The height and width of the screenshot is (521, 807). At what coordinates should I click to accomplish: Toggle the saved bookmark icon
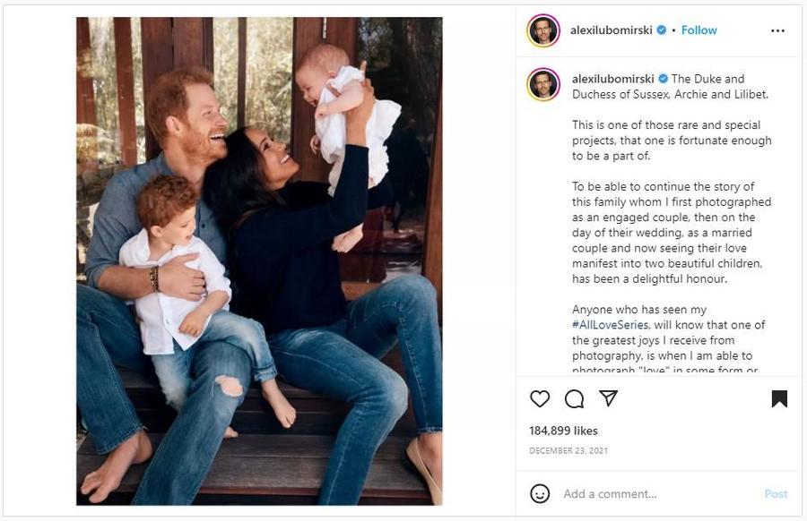(x=779, y=399)
